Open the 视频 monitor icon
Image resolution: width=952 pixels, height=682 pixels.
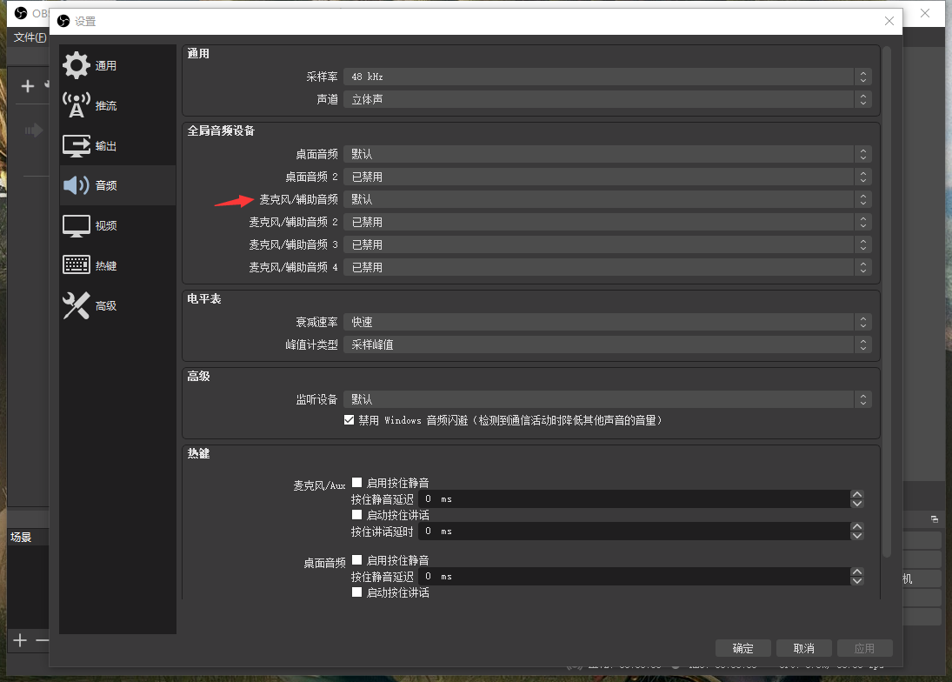77,225
